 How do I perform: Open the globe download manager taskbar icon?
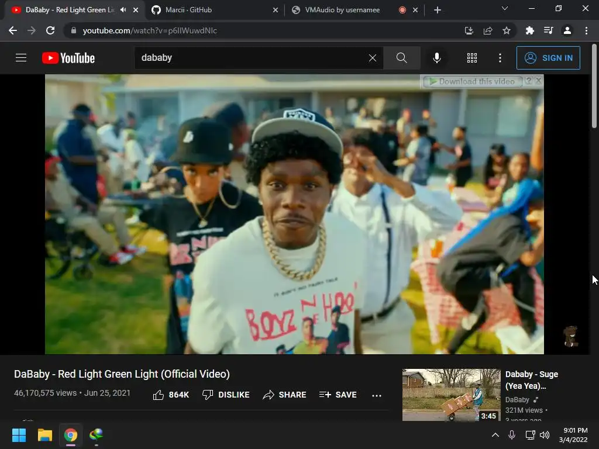tap(97, 435)
